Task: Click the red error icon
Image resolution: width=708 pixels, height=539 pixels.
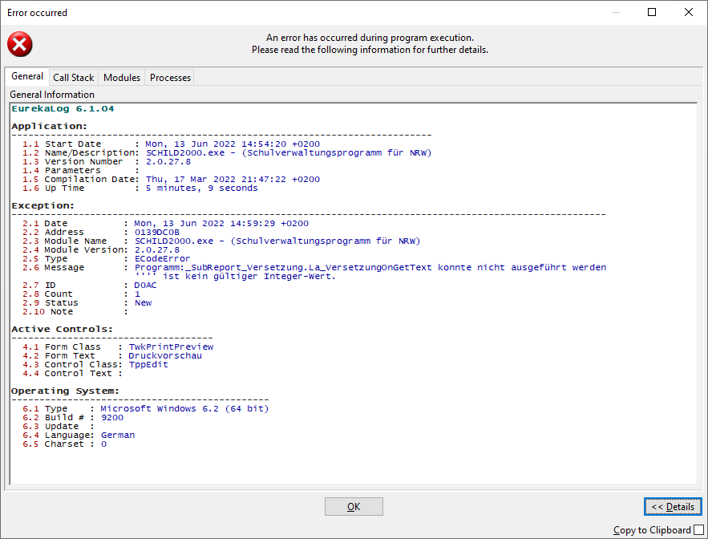Action: click(x=20, y=44)
